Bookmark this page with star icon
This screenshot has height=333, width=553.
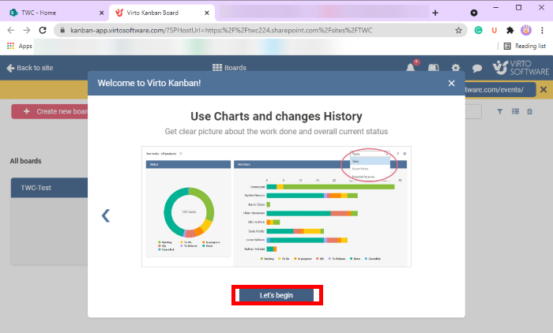click(x=458, y=30)
